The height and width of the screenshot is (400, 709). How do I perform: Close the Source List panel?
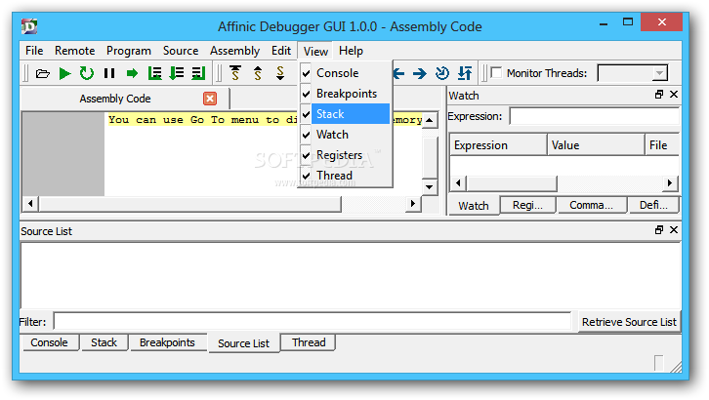point(674,230)
